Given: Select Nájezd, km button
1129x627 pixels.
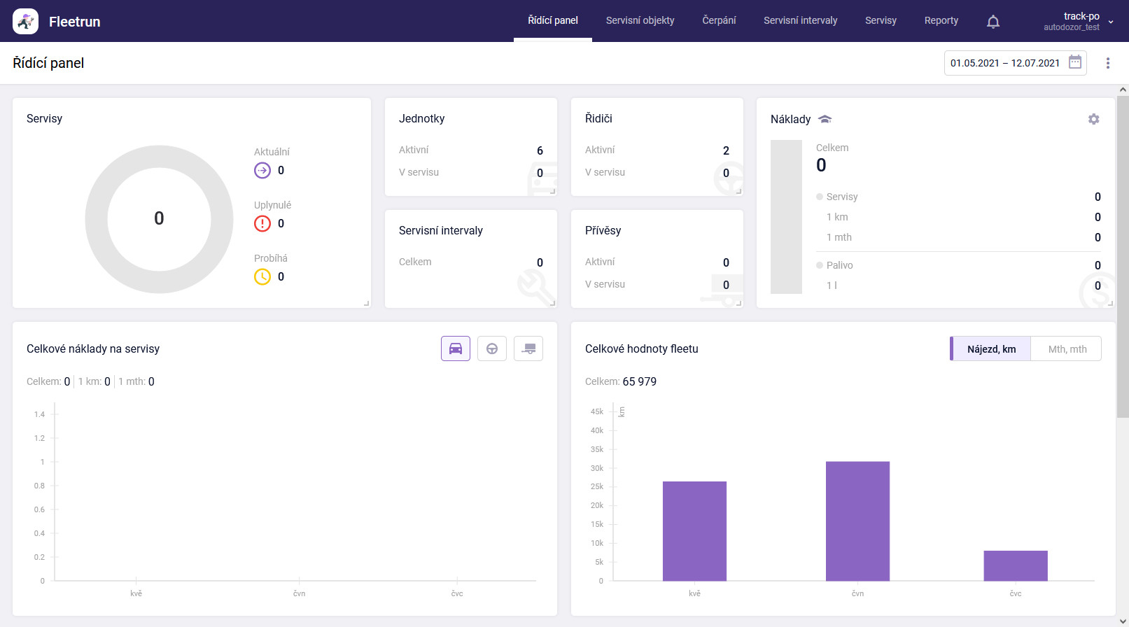Looking at the screenshot, I should pos(991,348).
